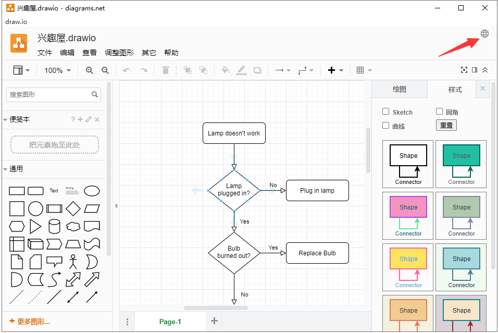Select the cloud shape from the shape palette
Screen dimensions: 498x333
coord(73,226)
